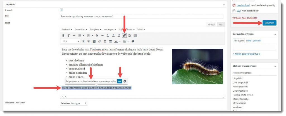Viewport: 286px width, 116px height.
Task: Insert a bulleted list
Action: tap(80, 36)
